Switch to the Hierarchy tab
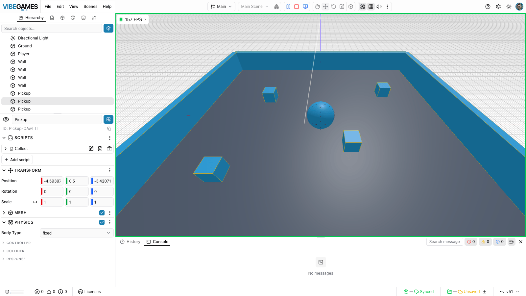 coord(31,18)
